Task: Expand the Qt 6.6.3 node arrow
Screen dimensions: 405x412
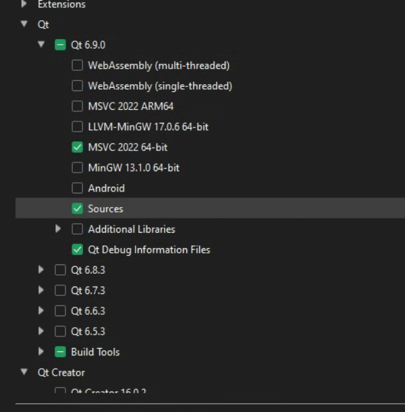Action: [41, 311]
